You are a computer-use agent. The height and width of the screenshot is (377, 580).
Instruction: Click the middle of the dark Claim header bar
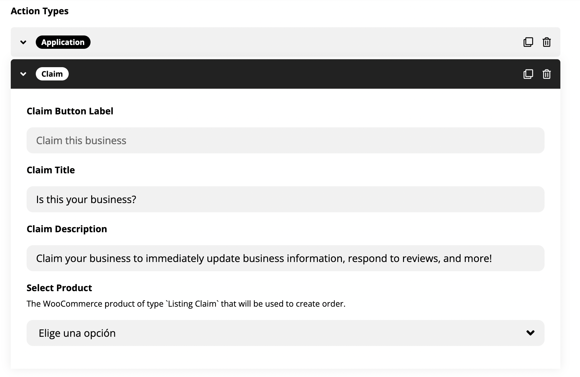(285, 74)
